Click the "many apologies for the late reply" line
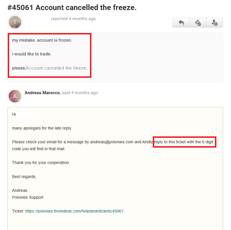 pos(42,128)
